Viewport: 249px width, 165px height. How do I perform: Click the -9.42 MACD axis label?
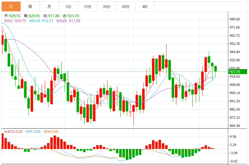point(233,161)
